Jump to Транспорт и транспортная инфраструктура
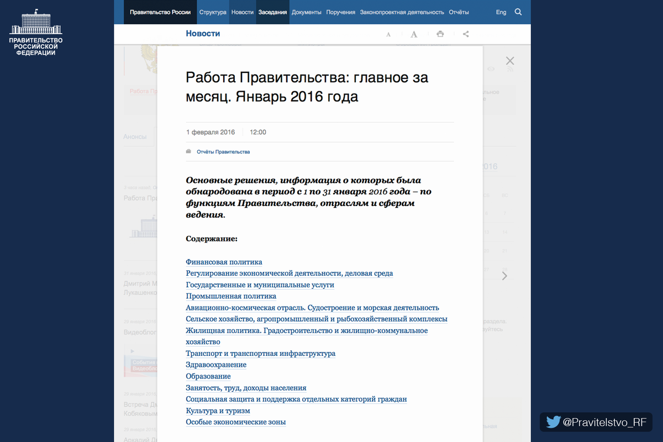Image resolution: width=663 pixels, height=442 pixels. pyautogui.click(x=260, y=354)
